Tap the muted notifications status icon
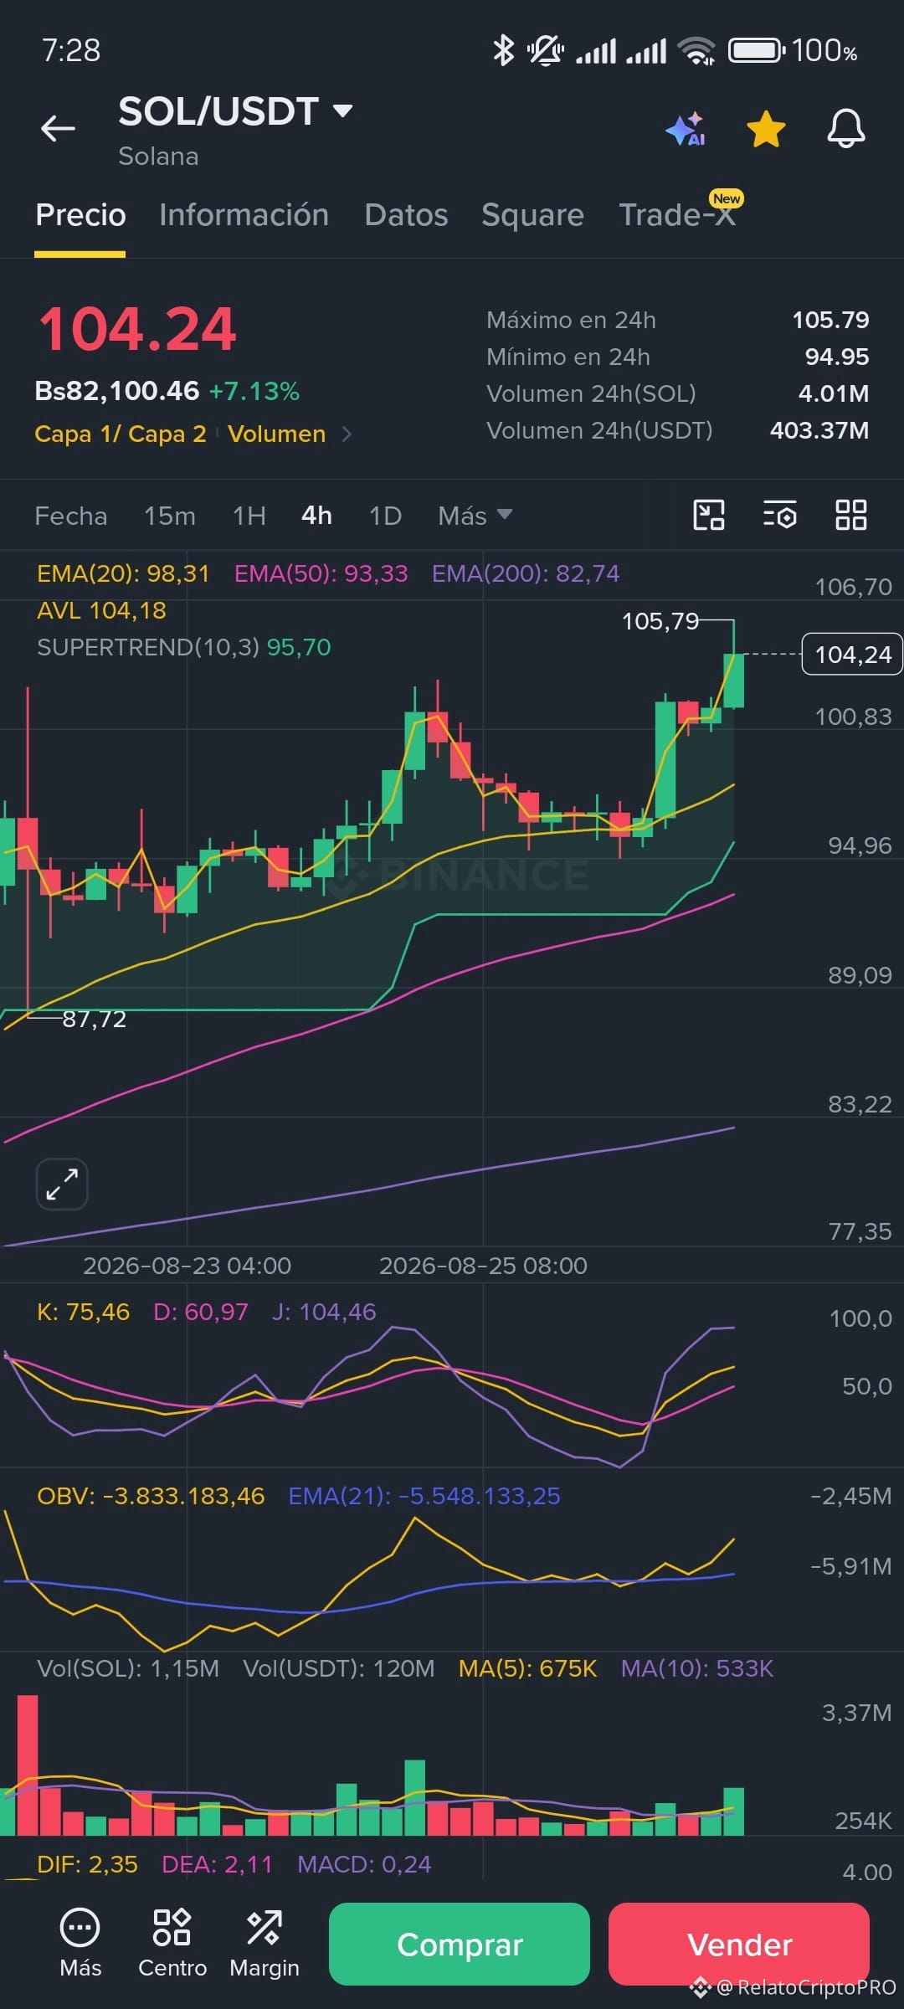This screenshot has width=904, height=2009. pos(545,50)
